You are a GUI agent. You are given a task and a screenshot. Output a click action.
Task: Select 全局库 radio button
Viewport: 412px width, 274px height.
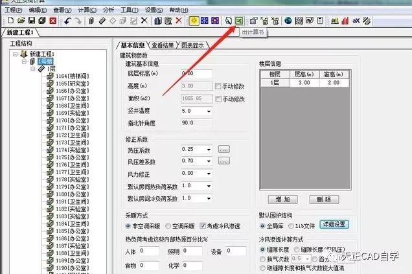262,225
